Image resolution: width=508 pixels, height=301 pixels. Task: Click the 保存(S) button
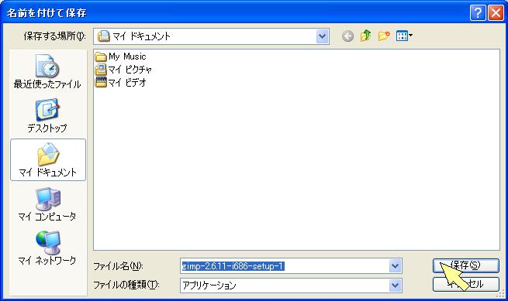(x=465, y=265)
